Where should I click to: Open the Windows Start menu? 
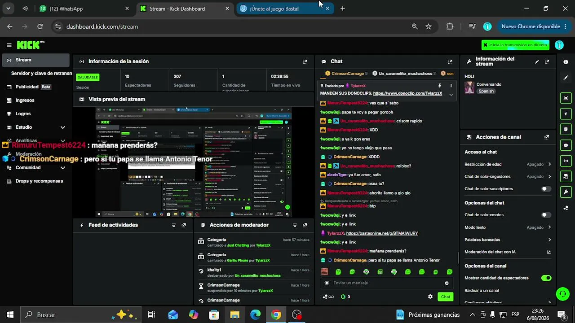point(10,315)
